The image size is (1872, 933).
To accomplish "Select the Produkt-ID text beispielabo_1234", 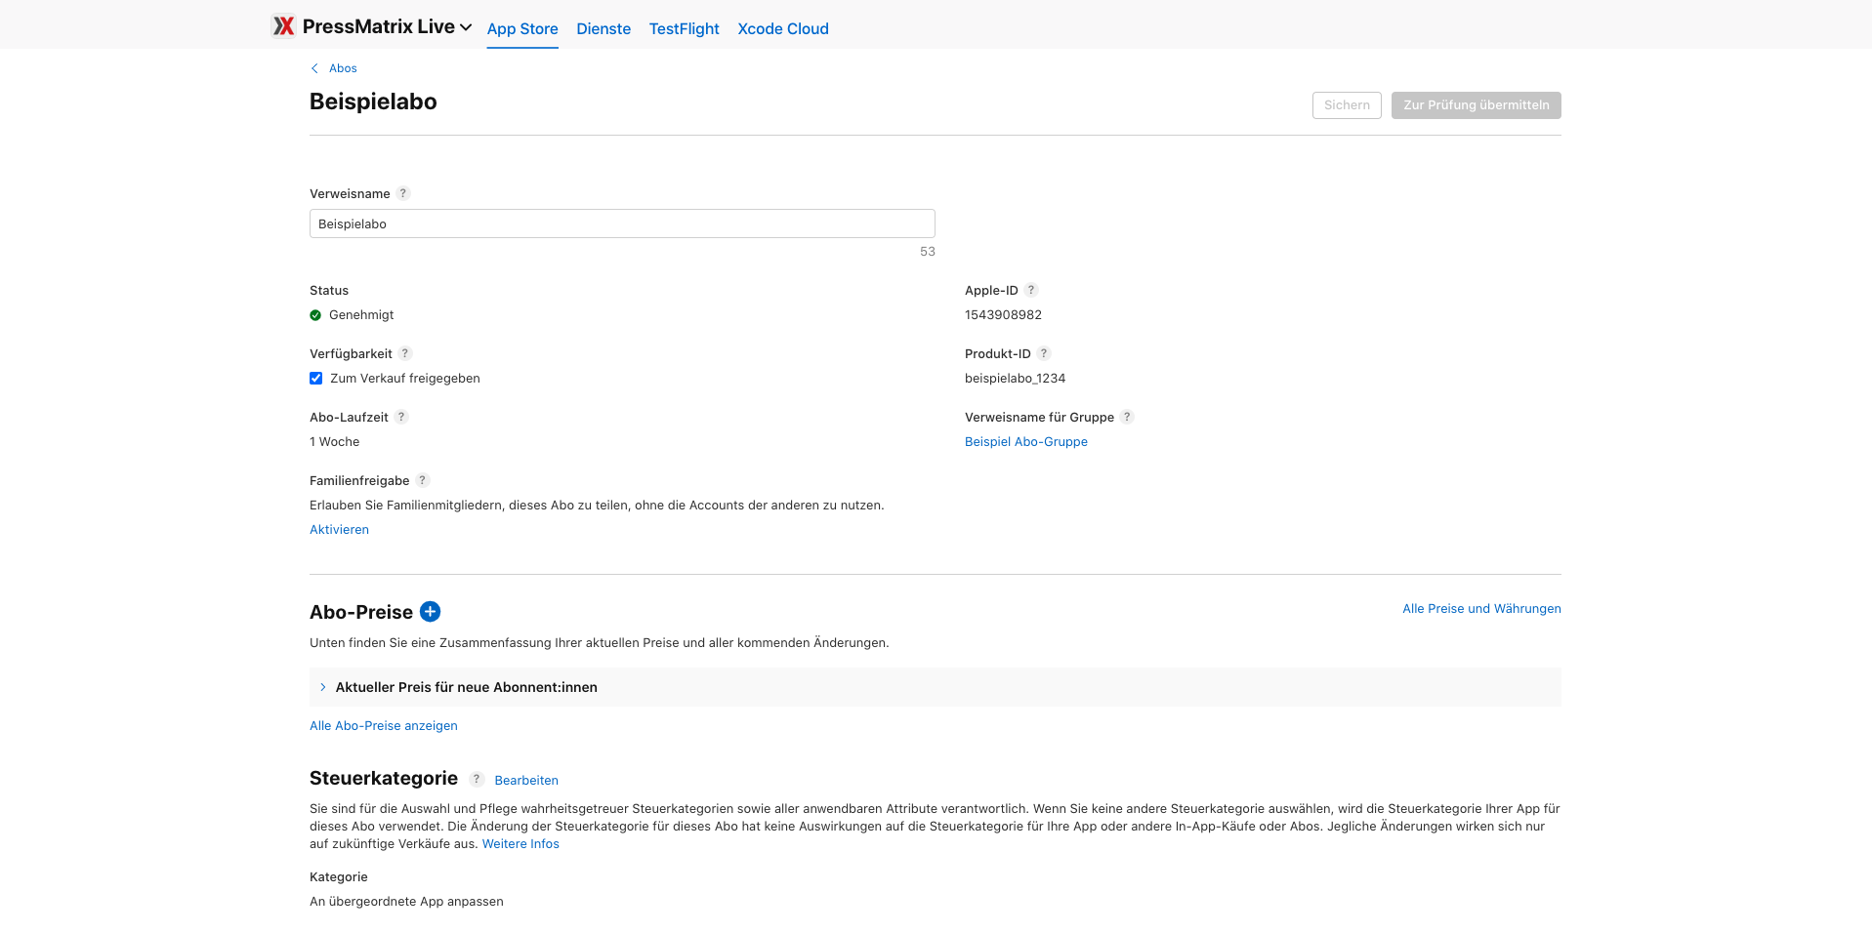I will tap(1015, 379).
